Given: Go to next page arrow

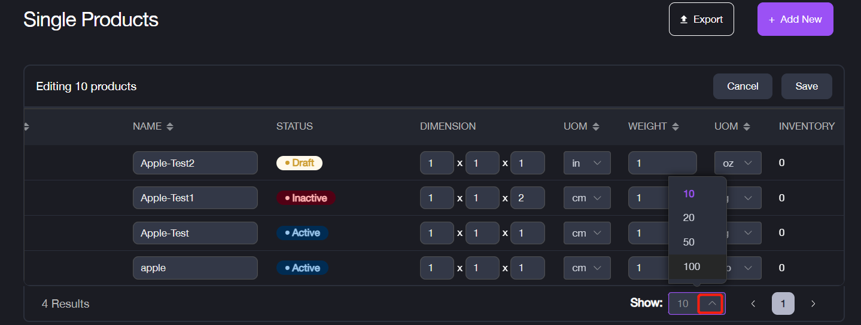Looking at the screenshot, I should [813, 303].
